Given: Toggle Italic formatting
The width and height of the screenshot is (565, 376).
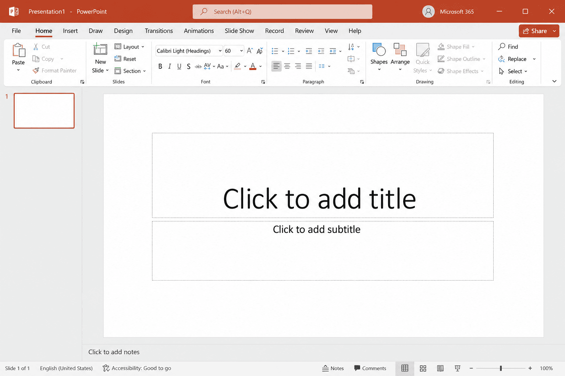Looking at the screenshot, I should point(170,66).
